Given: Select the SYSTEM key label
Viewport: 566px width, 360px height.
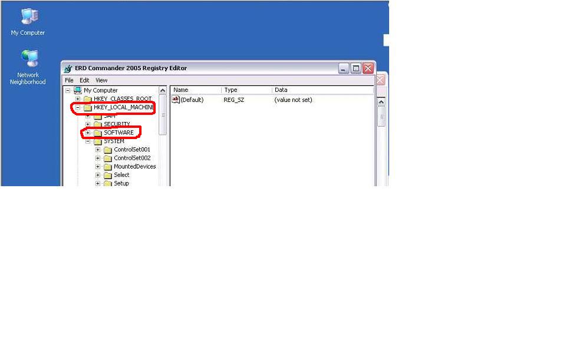Looking at the screenshot, I should coord(114,141).
